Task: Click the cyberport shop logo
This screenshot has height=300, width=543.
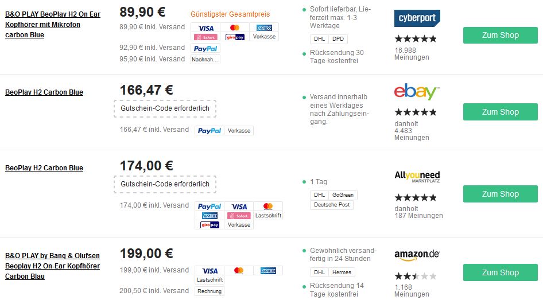Action: 417,18
